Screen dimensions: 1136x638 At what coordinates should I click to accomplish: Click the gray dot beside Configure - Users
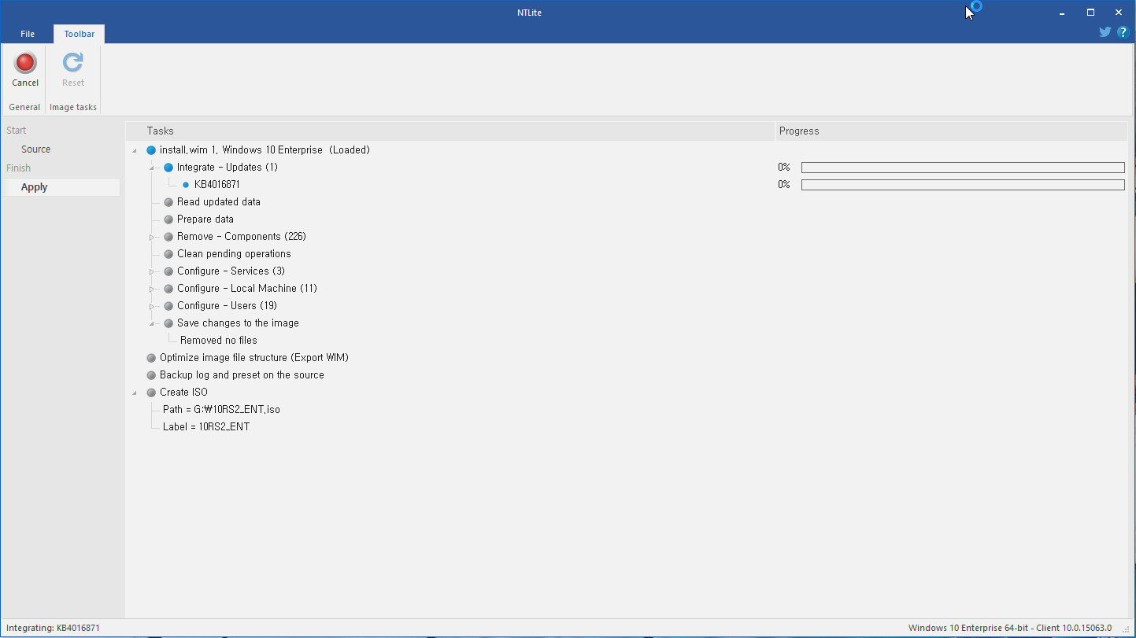tap(168, 306)
